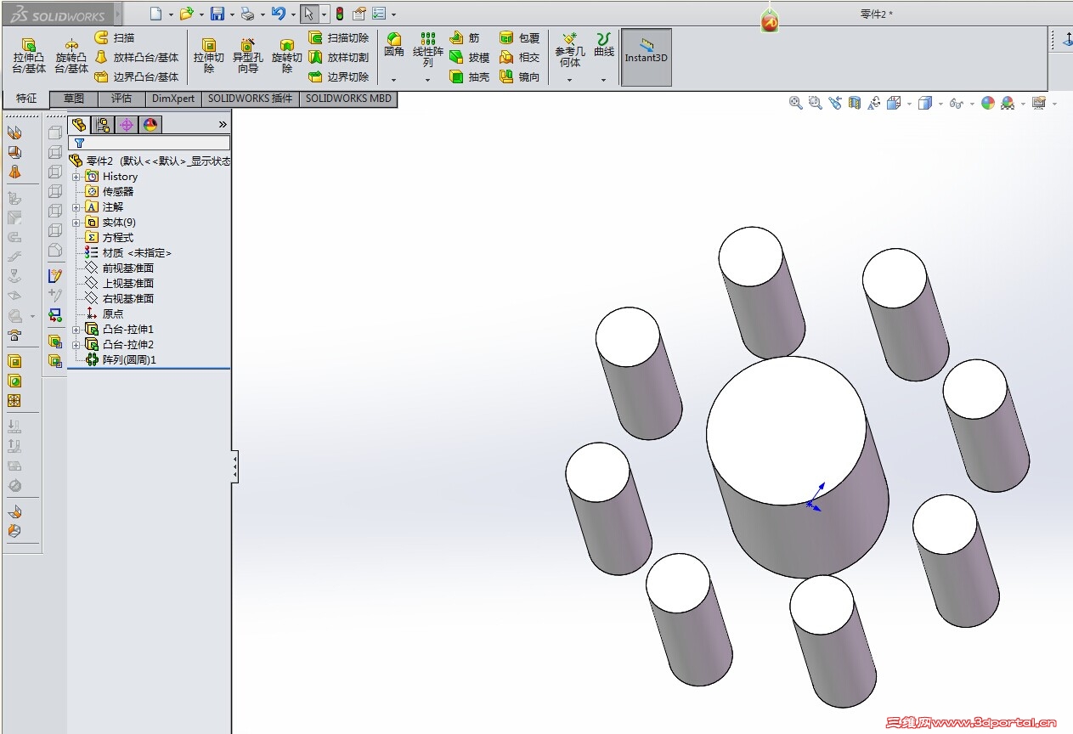Switch to the DimXpert tab
Image resolution: width=1073 pixels, height=734 pixels.
173,99
